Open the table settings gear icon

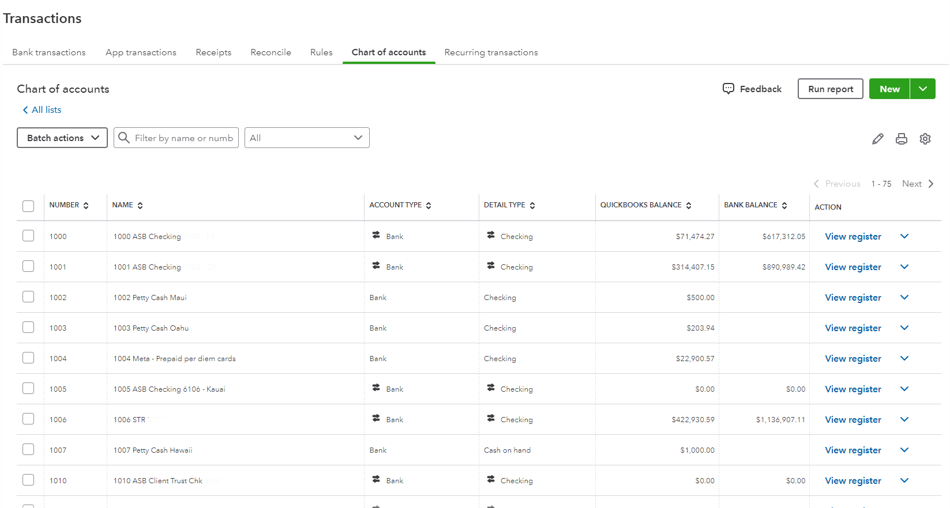pos(925,139)
